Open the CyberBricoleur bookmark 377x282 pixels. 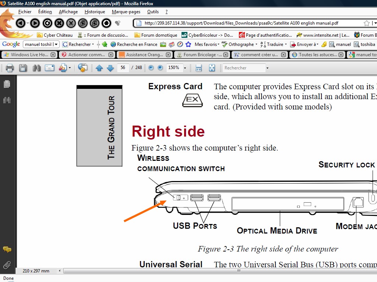click(x=207, y=35)
